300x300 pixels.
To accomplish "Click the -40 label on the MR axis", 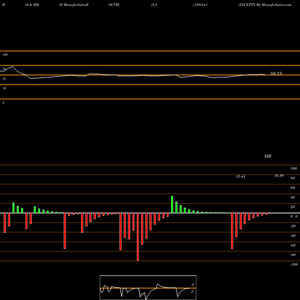I will (x=293, y=236).
